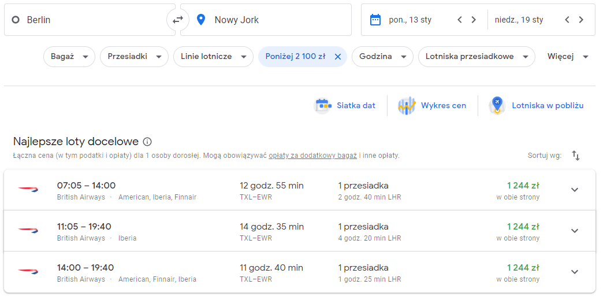
Task: Expand the 14:00 – 19:40 flight details
Action: 575,272
